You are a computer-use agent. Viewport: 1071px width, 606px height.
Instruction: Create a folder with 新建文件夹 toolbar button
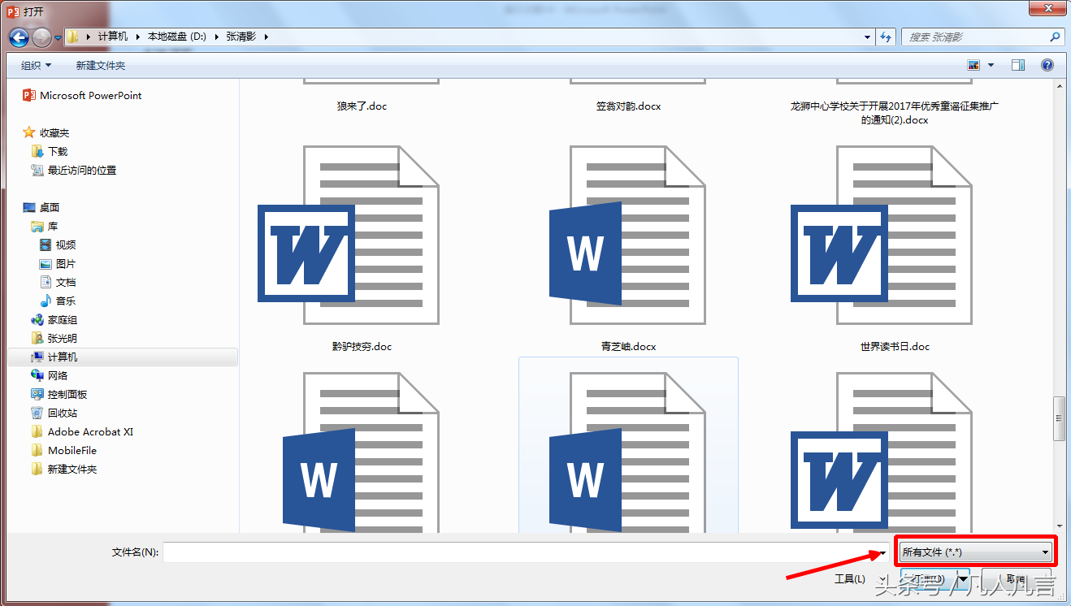(101, 66)
